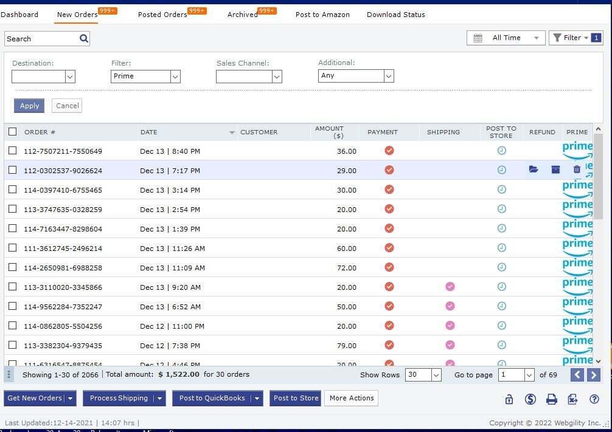This screenshot has height=432, width=612.
Task: Click the search magnifier icon
Action: pos(84,39)
